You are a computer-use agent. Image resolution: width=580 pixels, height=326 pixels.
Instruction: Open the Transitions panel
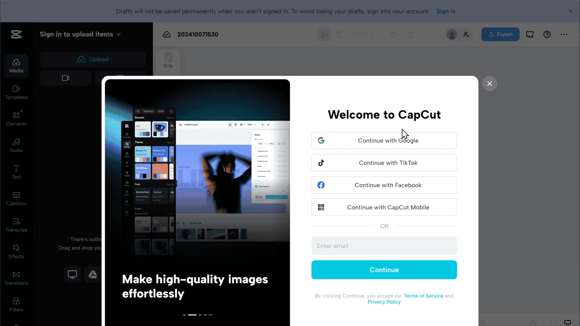click(x=16, y=278)
